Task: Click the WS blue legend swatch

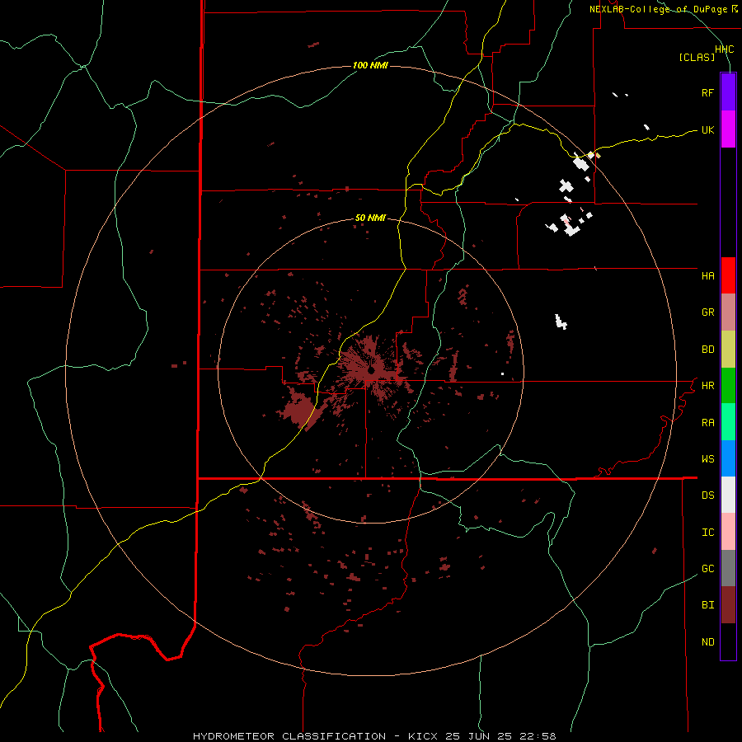Action: coord(728,458)
